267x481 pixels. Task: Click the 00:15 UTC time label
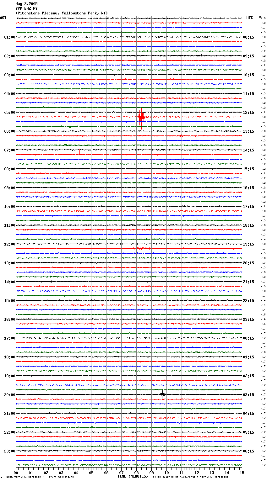248,338
